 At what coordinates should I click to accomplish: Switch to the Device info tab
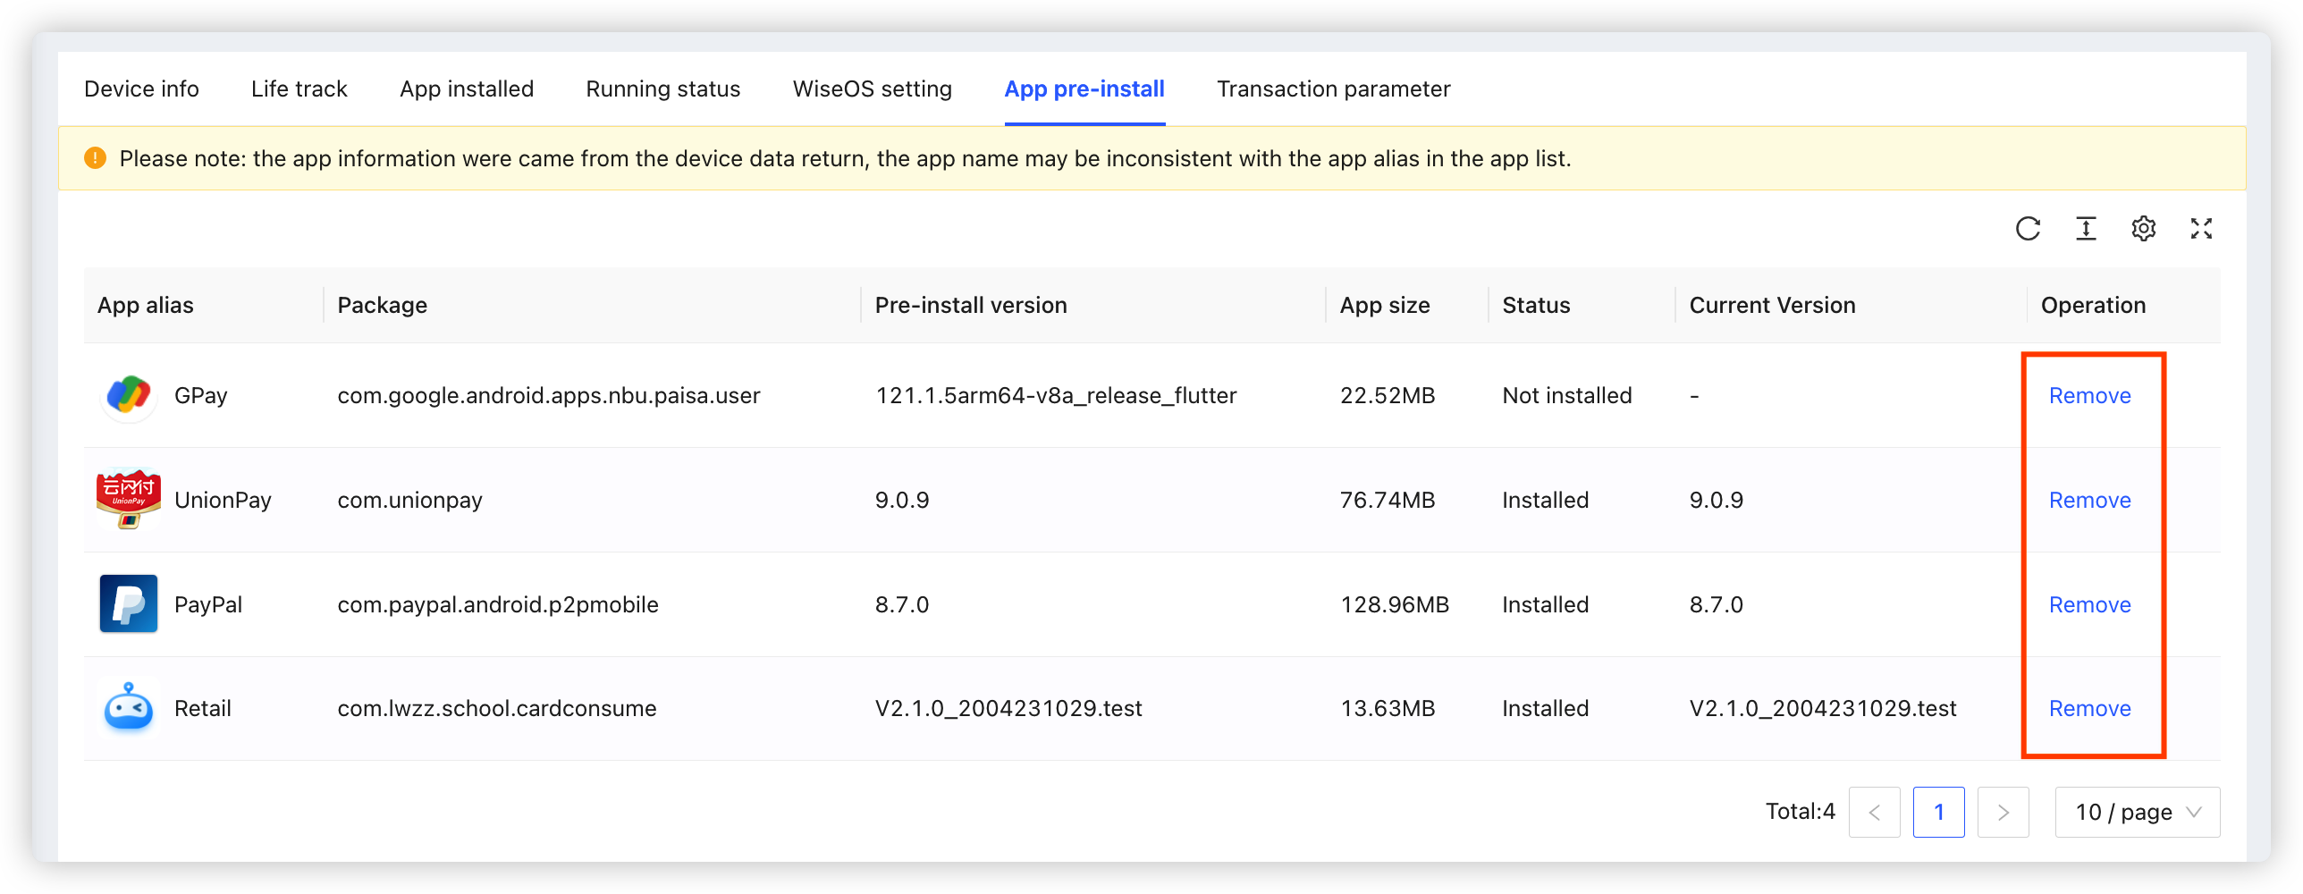(141, 89)
